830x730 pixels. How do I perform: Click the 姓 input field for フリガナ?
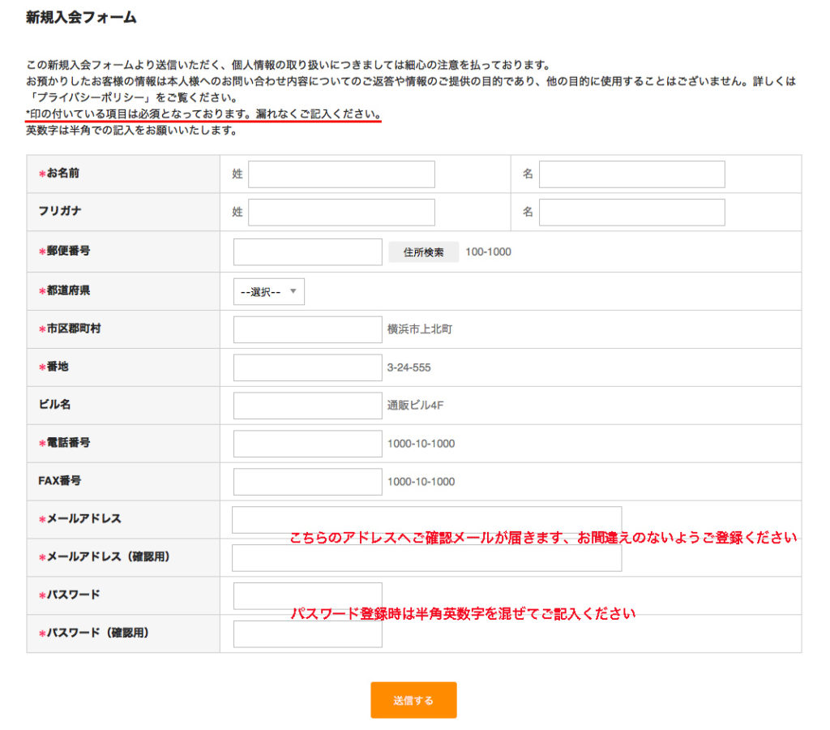[x=341, y=213]
